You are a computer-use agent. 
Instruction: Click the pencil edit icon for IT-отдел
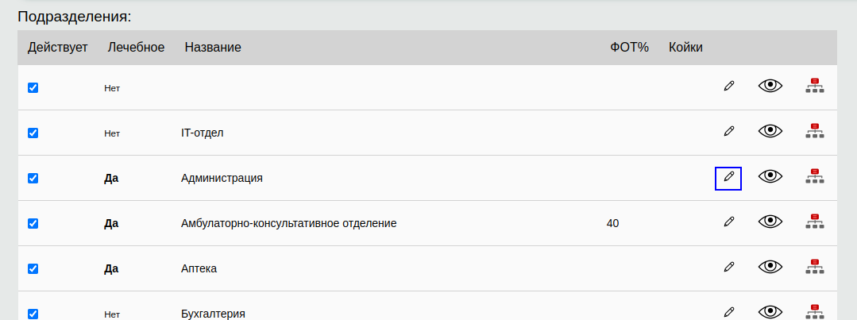point(729,131)
